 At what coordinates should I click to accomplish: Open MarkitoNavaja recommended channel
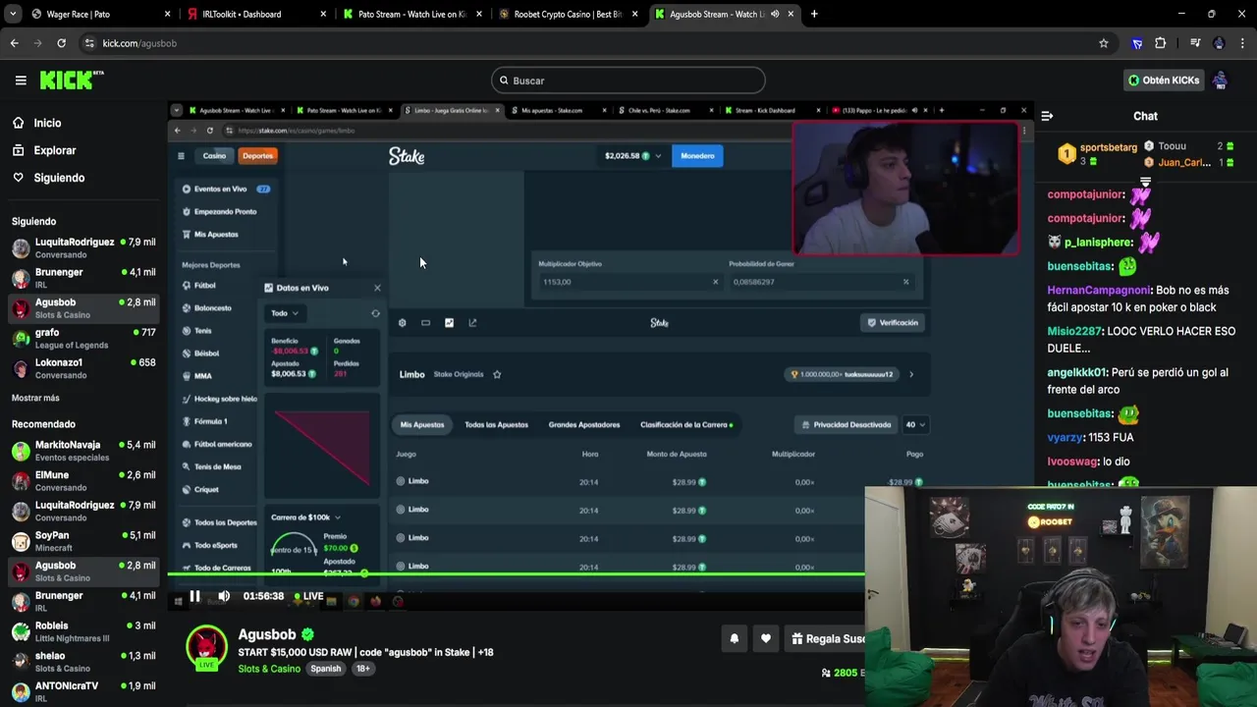tap(82, 451)
